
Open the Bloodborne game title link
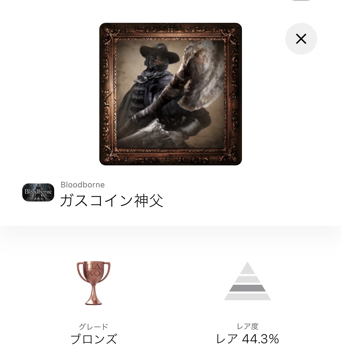(83, 184)
